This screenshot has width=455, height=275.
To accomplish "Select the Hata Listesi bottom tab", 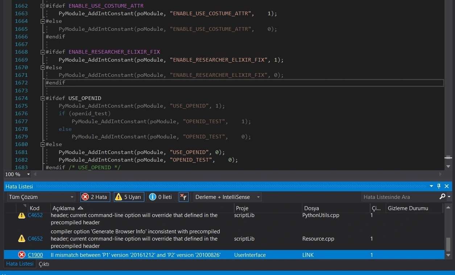I will tap(20, 264).
